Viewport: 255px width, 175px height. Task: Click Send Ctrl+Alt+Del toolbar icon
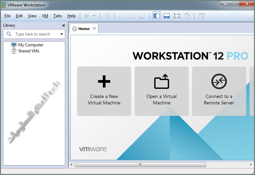click(107, 16)
